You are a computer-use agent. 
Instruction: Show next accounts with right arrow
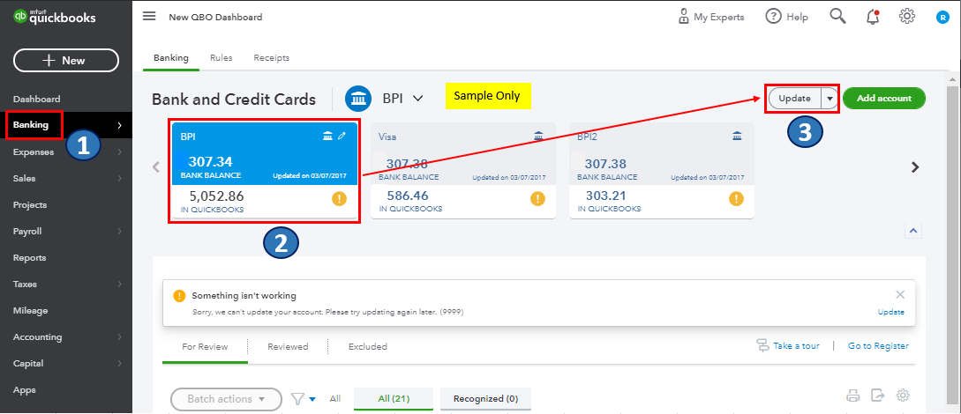click(915, 167)
